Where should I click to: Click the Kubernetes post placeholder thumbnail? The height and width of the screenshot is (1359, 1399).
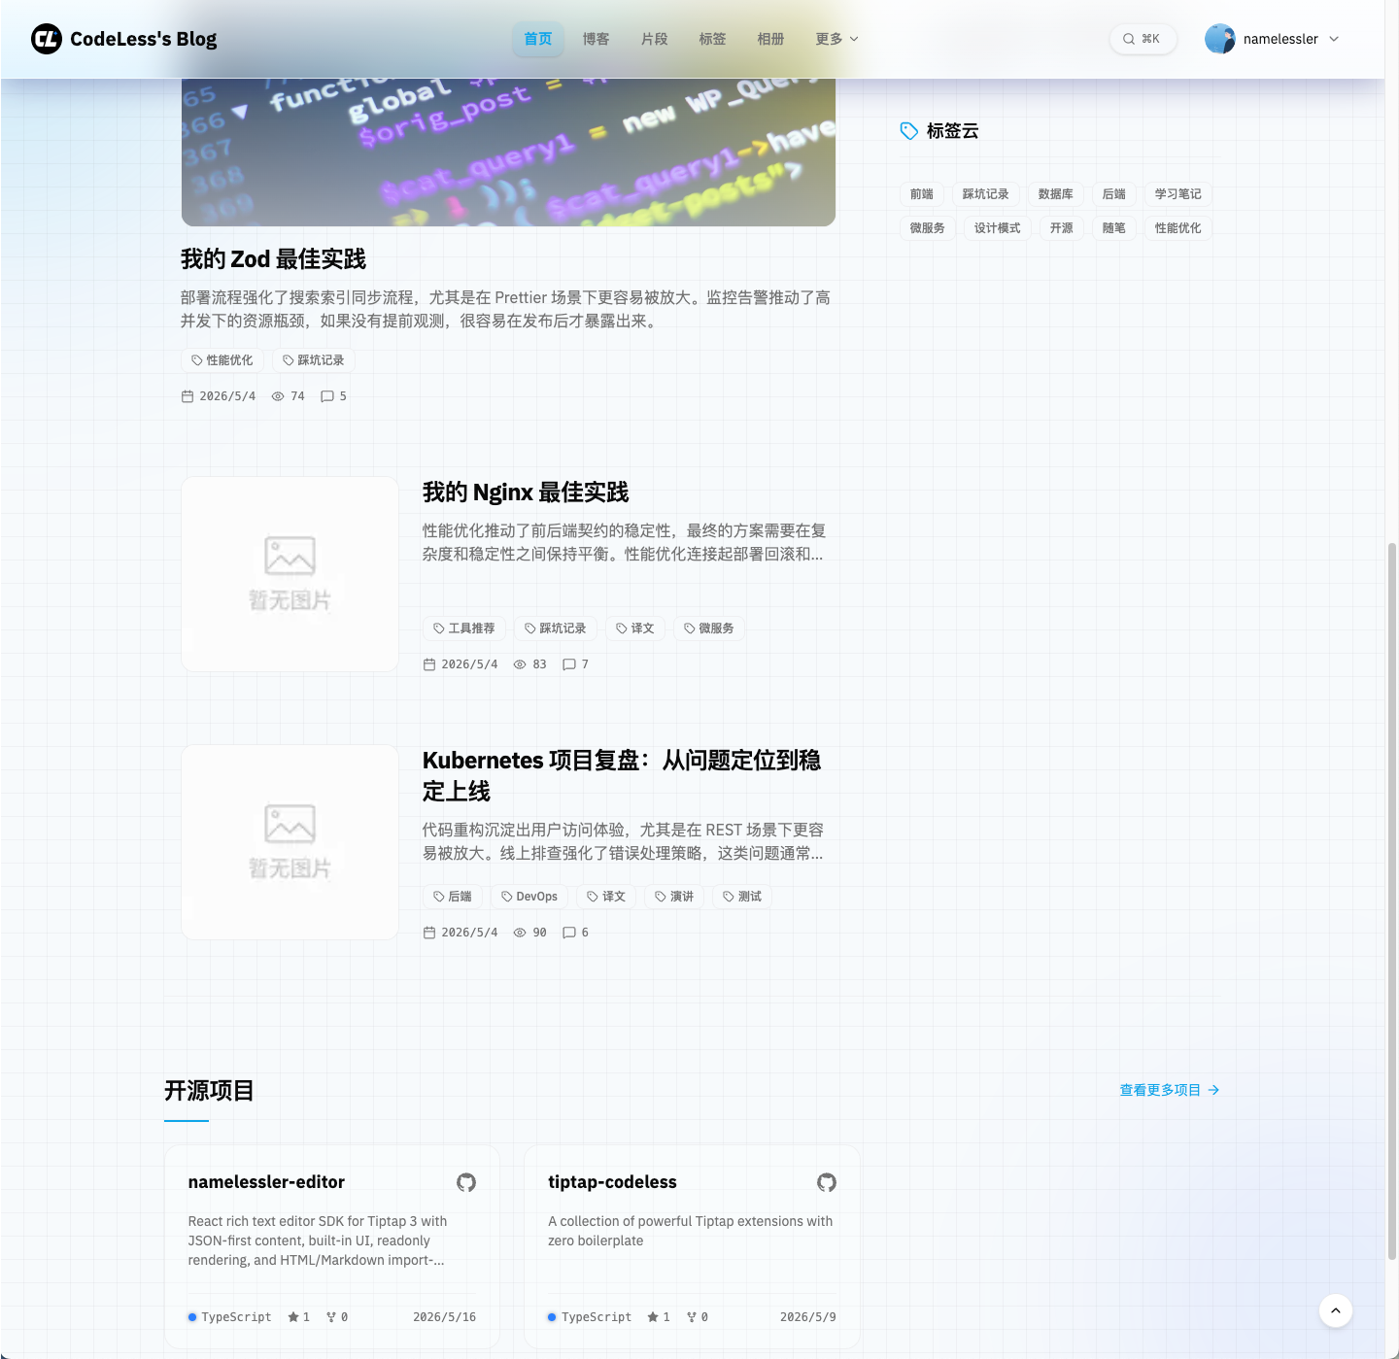pos(290,842)
